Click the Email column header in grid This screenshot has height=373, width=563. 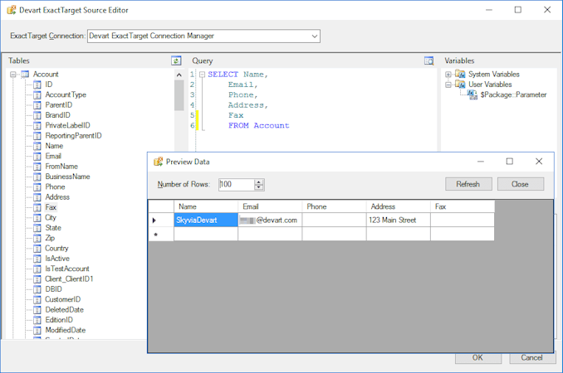click(270, 206)
